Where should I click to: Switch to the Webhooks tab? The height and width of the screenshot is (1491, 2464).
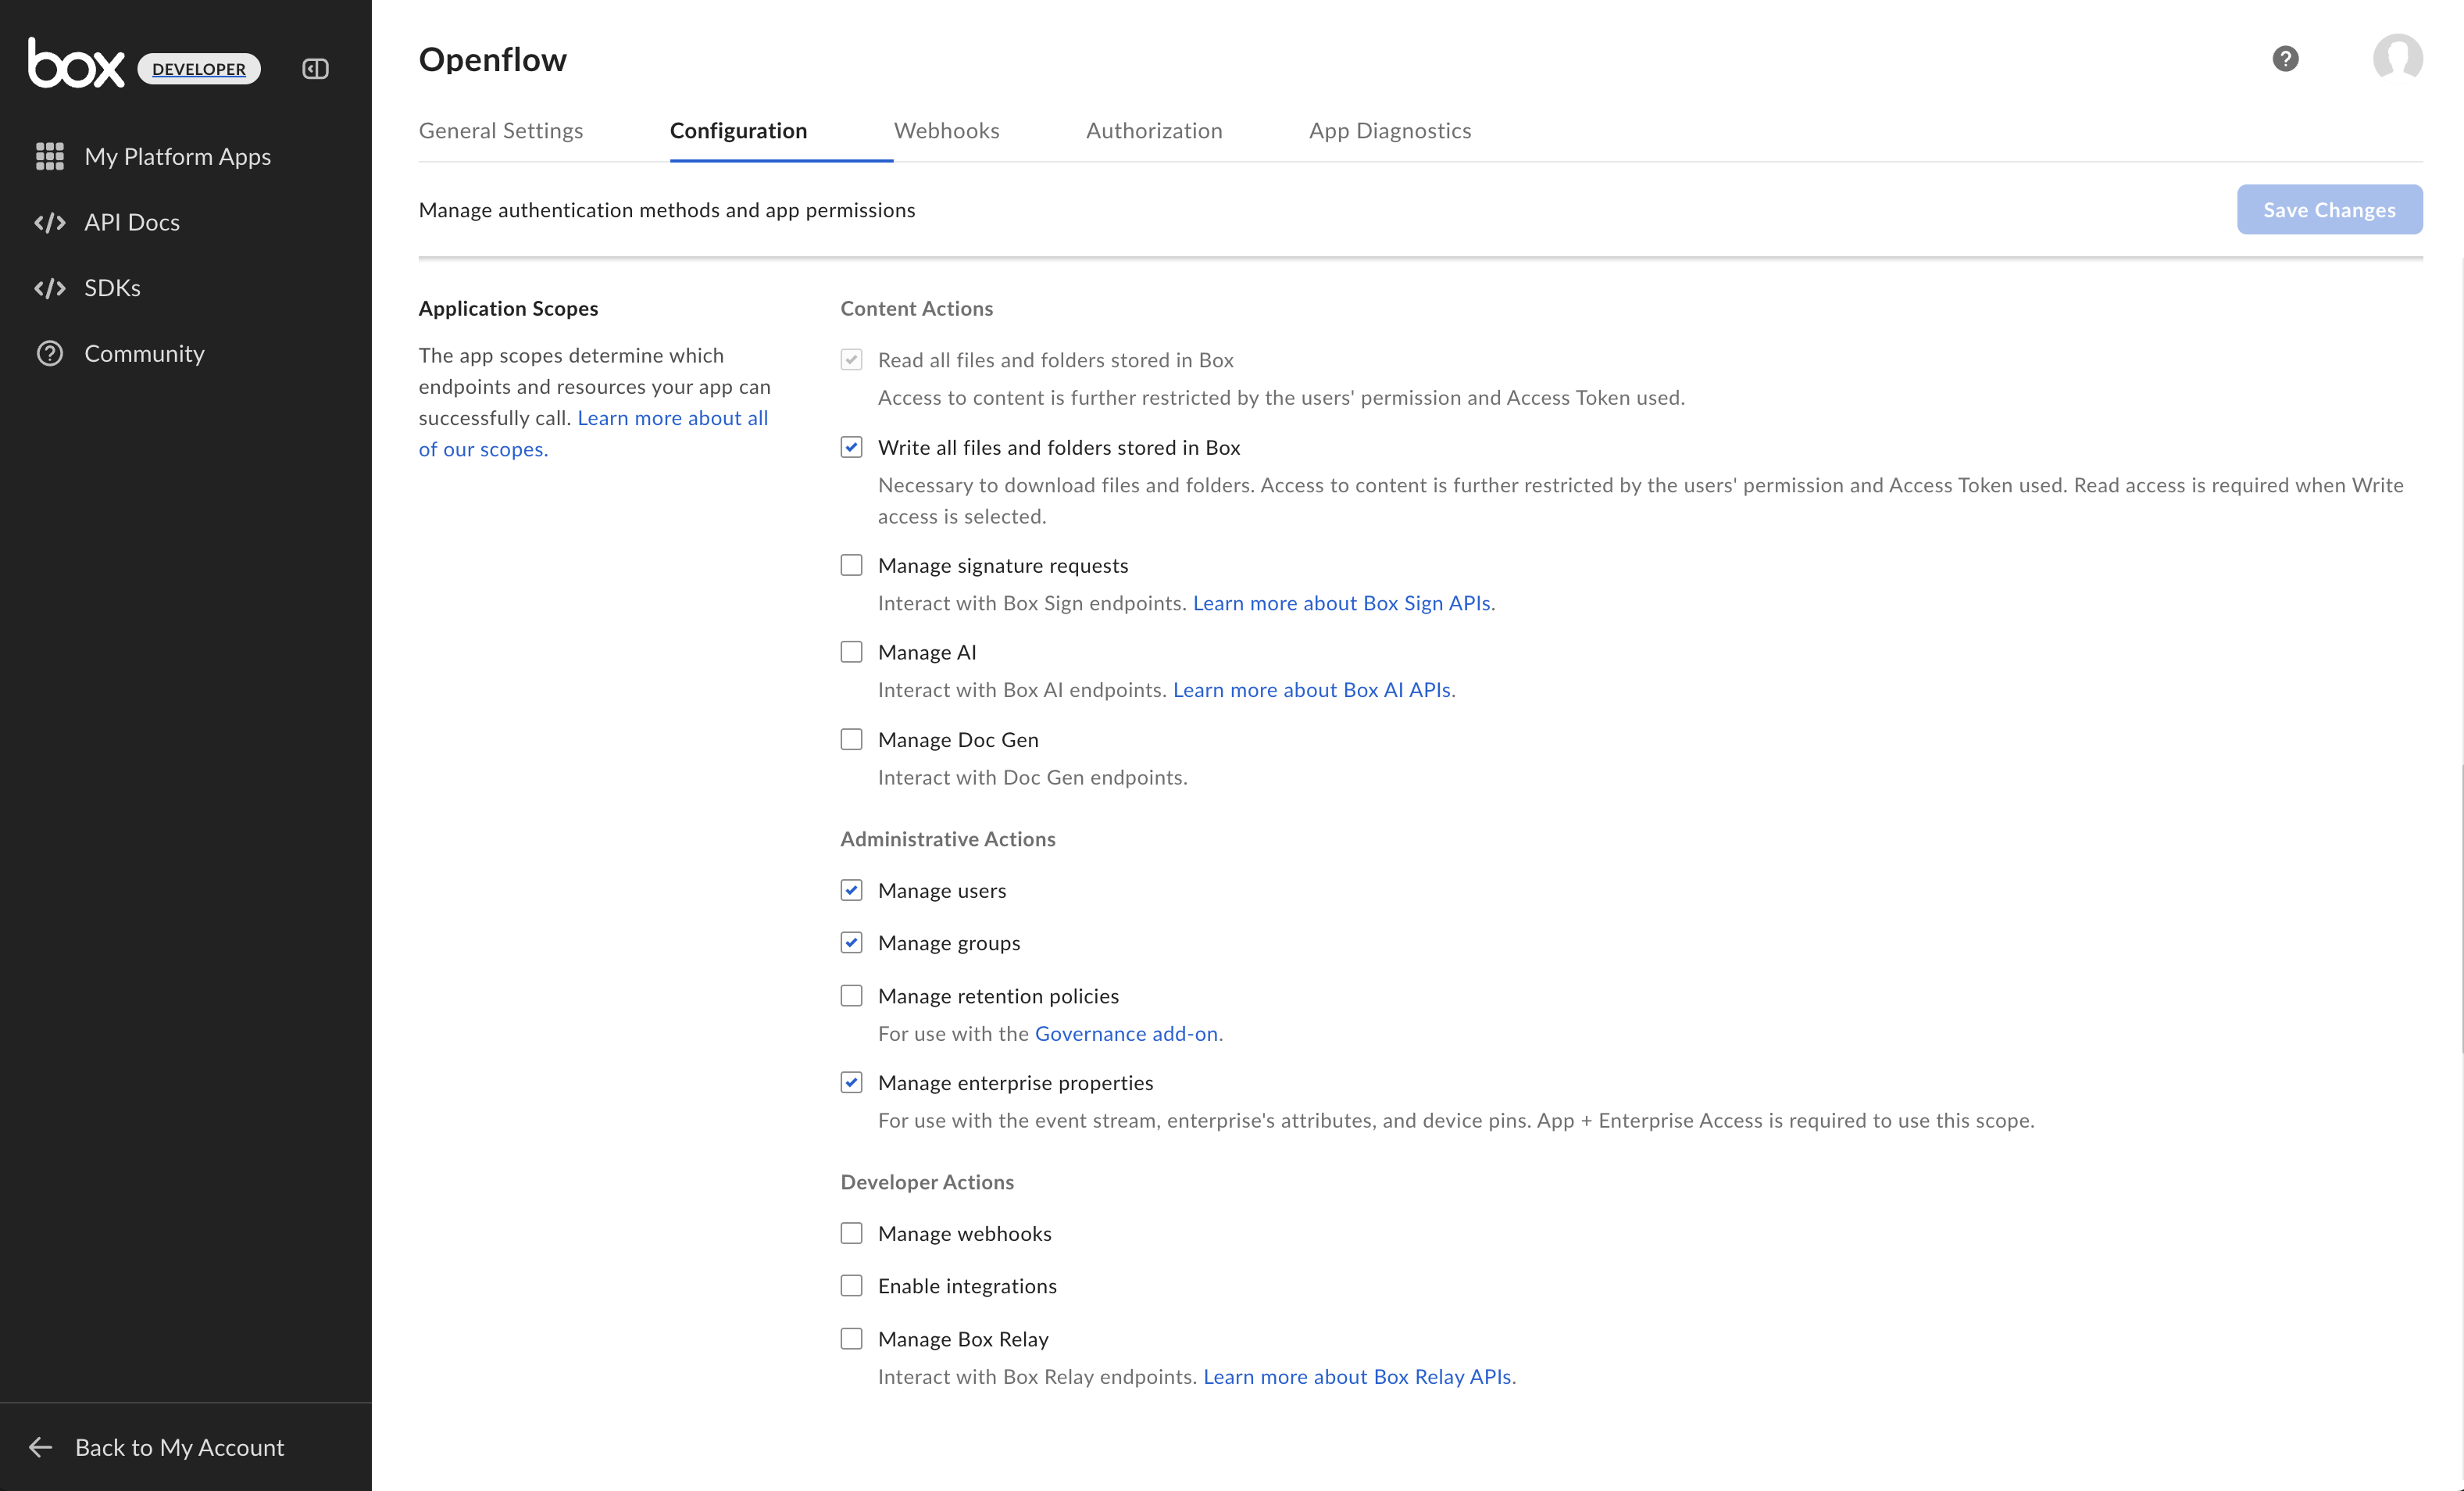[x=946, y=130]
